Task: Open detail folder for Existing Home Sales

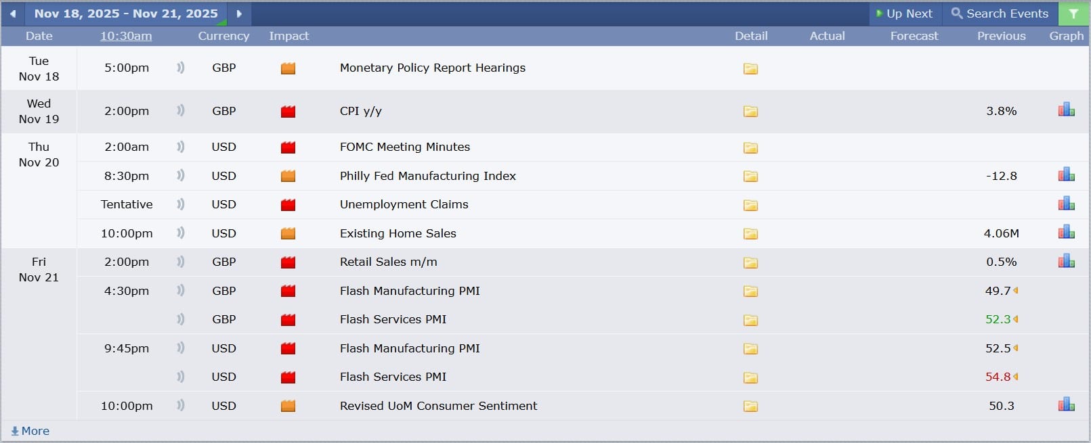Action: 750,234
